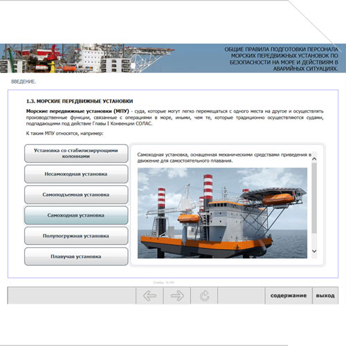Click the reload slide circular arrow icon

204,295
